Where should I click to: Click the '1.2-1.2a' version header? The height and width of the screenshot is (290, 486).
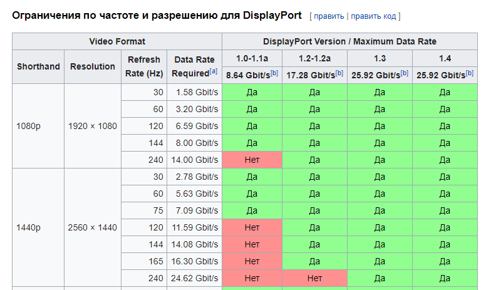[314, 58]
